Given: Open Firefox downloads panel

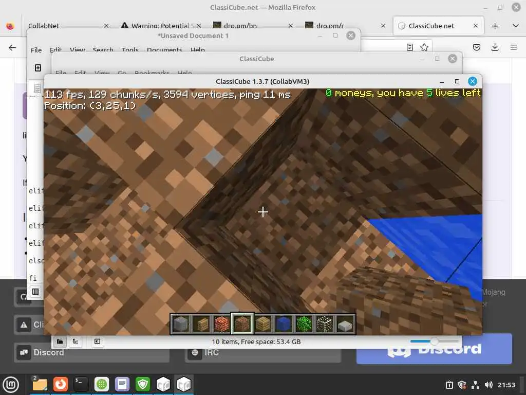Looking at the screenshot, I should coord(495,47).
